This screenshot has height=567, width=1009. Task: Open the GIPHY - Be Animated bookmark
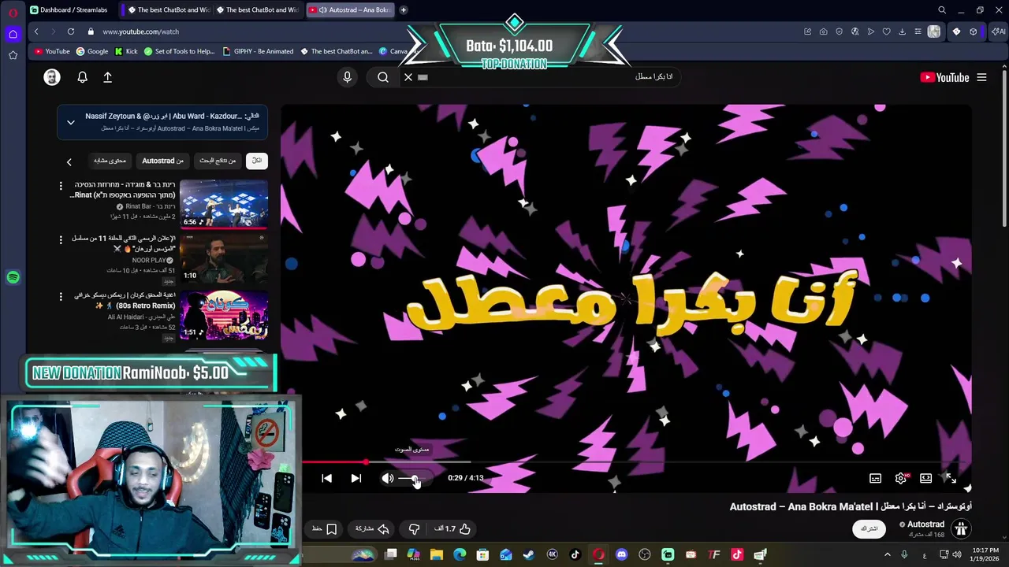[x=258, y=51]
